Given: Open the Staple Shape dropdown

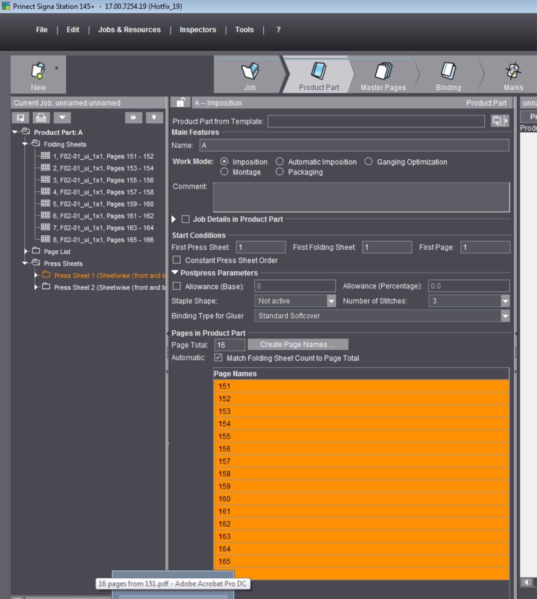Looking at the screenshot, I should pyautogui.click(x=331, y=301).
